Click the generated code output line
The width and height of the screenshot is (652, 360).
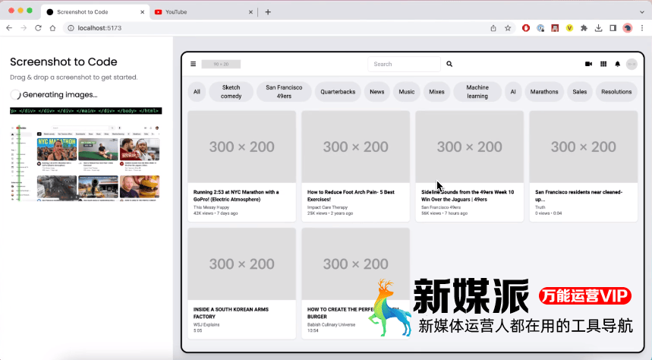pos(86,111)
